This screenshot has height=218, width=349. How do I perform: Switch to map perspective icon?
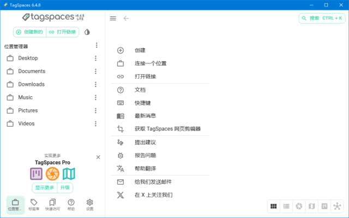coord(311,206)
